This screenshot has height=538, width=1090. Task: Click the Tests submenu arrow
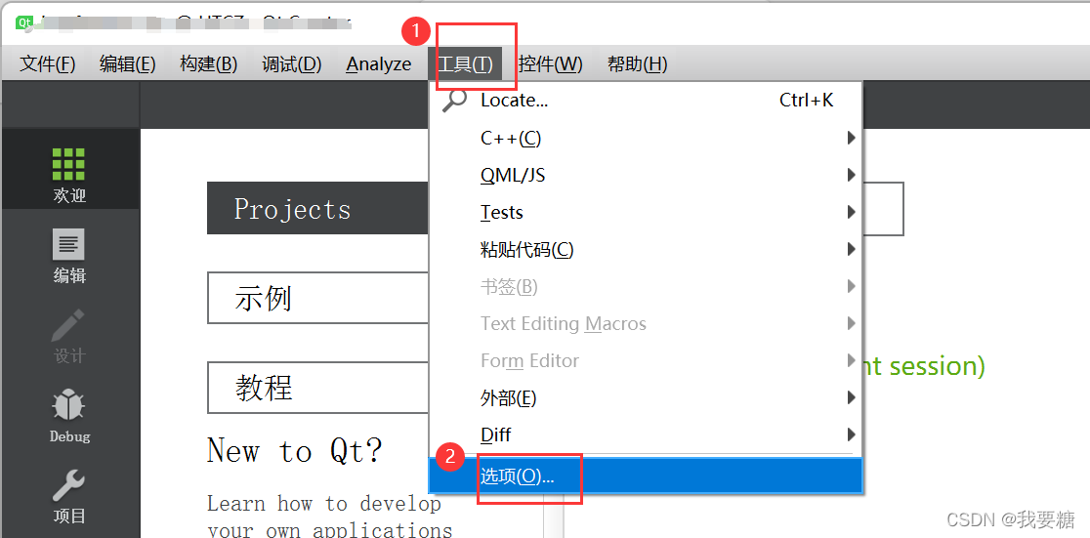click(x=851, y=212)
